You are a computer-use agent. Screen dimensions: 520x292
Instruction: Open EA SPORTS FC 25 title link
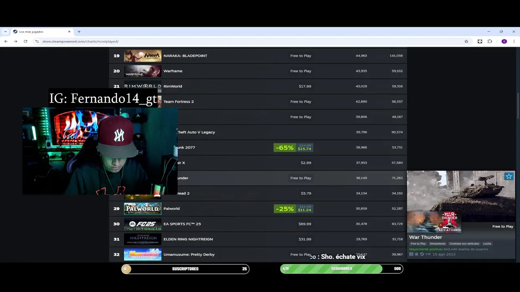182,224
